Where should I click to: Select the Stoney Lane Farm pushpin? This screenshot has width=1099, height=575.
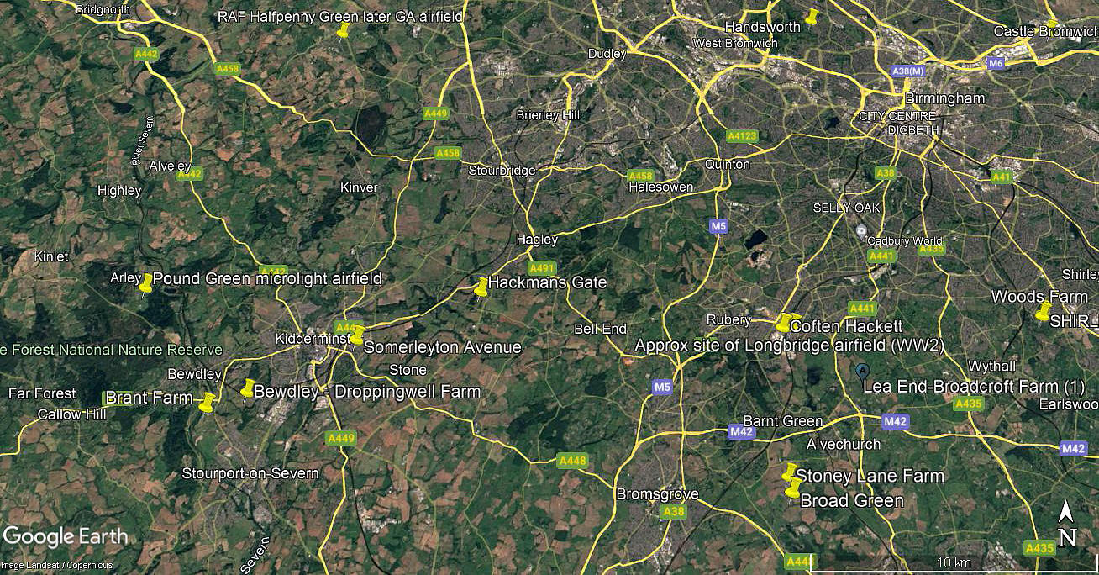click(x=789, y=472)
